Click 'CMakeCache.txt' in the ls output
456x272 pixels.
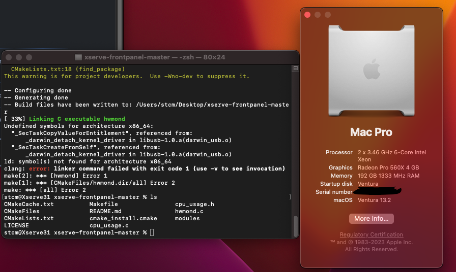(x=29, y=204)
